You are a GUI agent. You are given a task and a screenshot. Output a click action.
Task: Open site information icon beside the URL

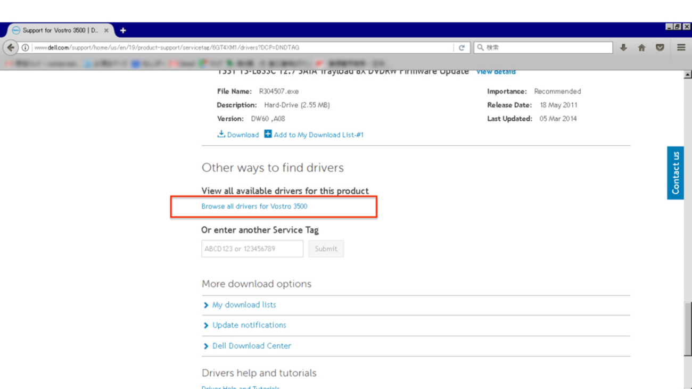(25, 47)
